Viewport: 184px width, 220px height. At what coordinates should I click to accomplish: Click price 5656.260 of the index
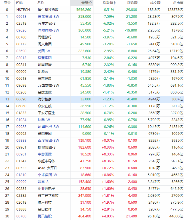pyautogui.click(x=84, y=10)
